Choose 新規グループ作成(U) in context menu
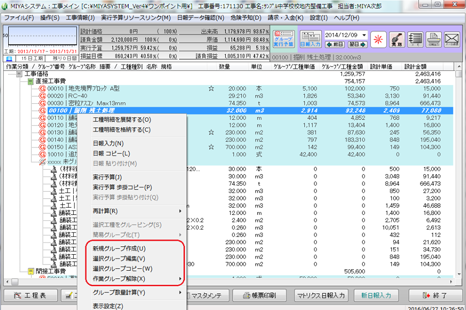 point(132,248)
